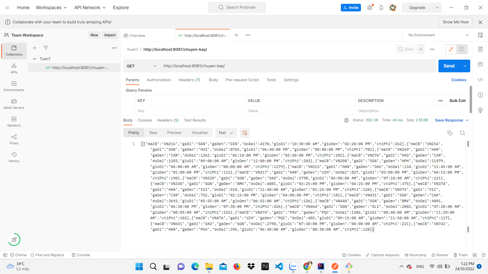Open the Environments panel

tap(14, 86)
